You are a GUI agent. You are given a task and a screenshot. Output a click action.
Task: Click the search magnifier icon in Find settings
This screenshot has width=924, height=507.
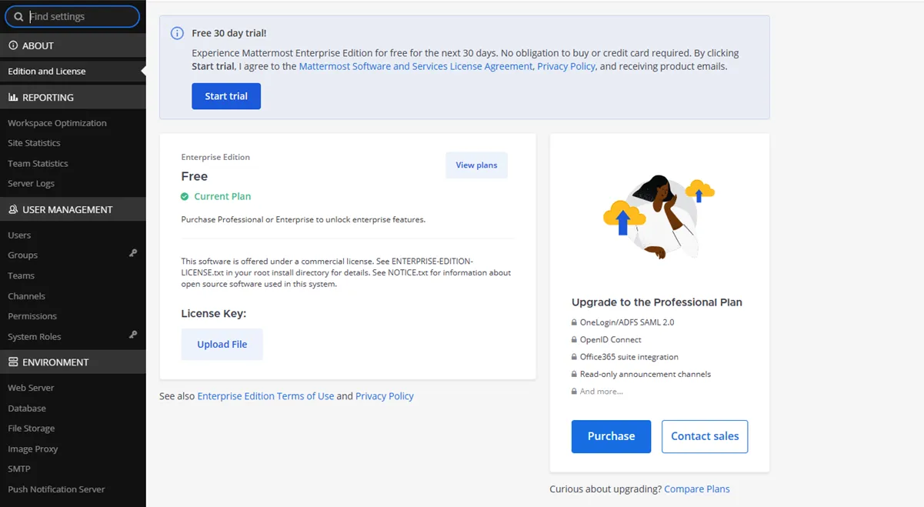[19, 16]
